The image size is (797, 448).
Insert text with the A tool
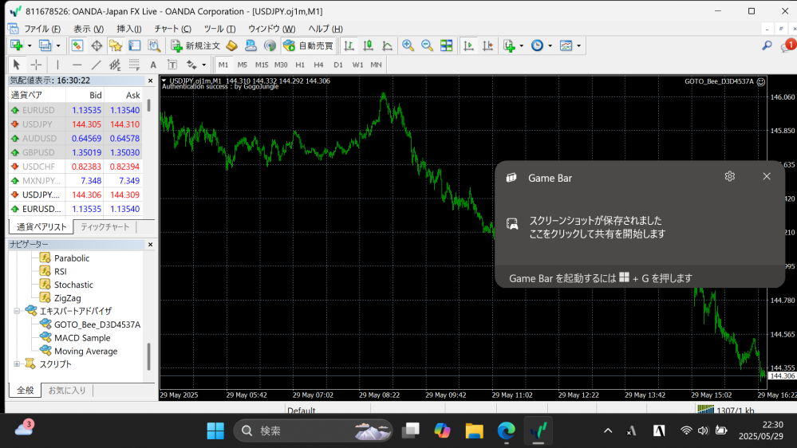click(153, 65)
